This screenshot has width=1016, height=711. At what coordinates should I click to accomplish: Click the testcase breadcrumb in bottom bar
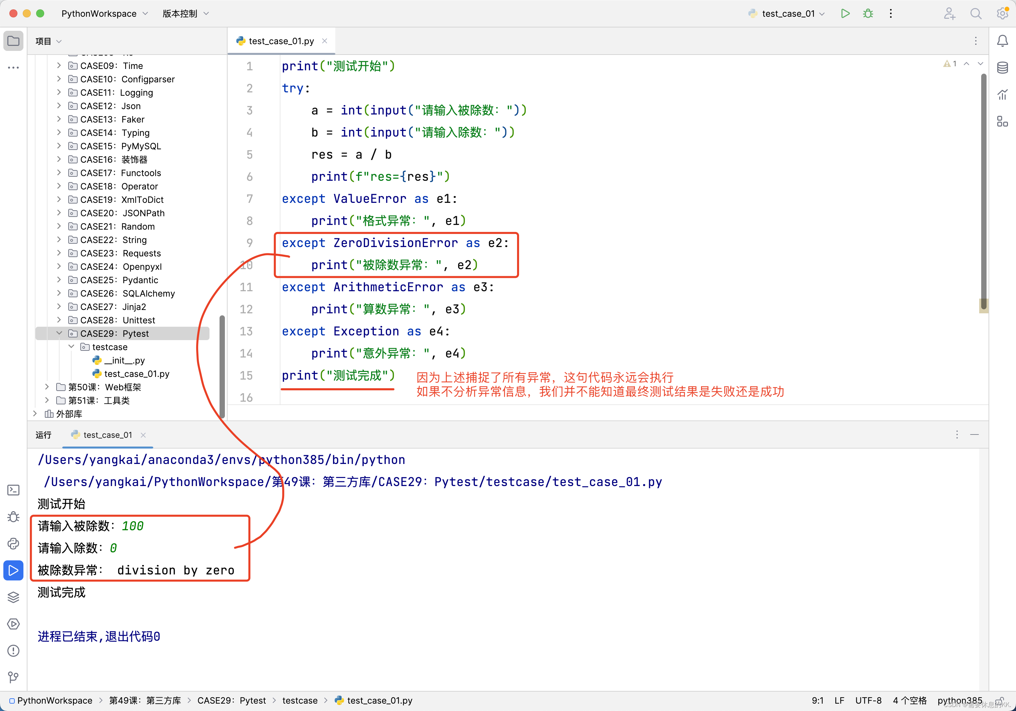tap(300, 700)
